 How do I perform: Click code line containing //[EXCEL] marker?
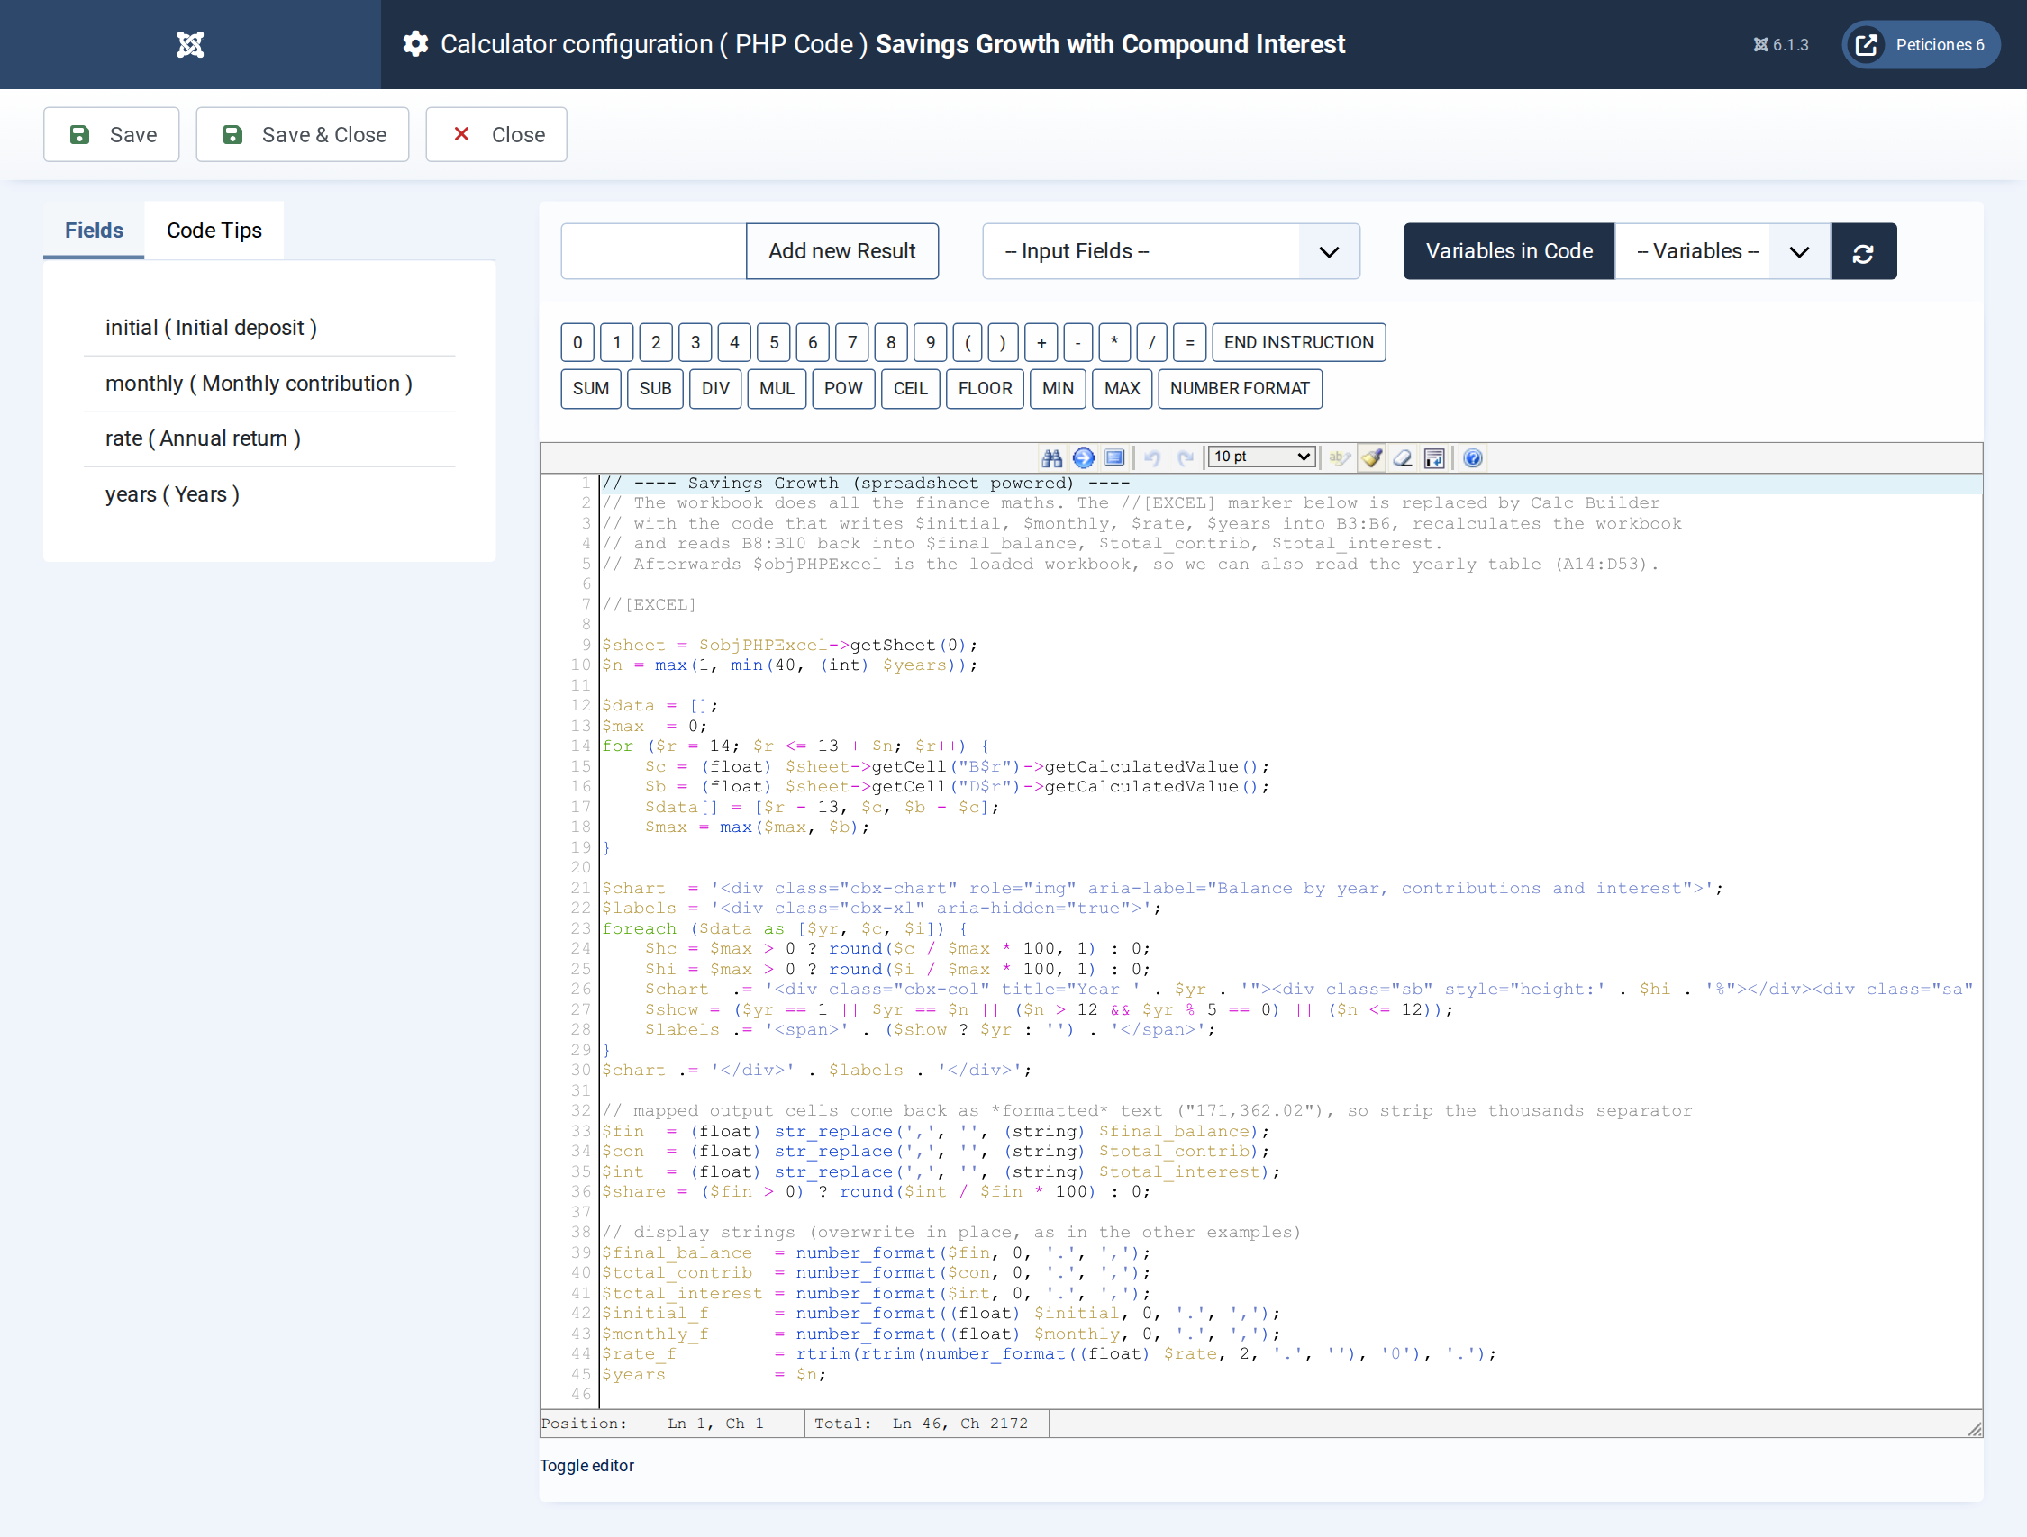click(x=649, y=604)
